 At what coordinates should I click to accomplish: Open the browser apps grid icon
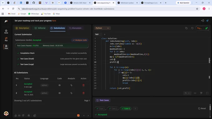(x=3, y=14)
